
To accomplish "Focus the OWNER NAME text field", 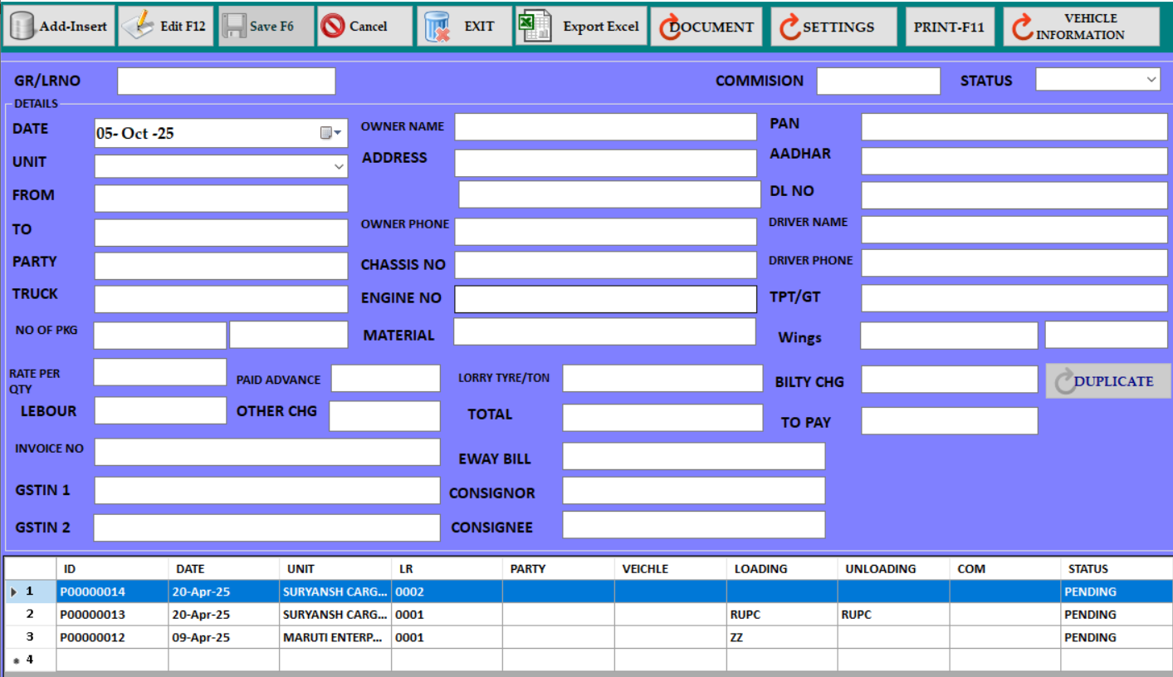I will click(605, 127).
